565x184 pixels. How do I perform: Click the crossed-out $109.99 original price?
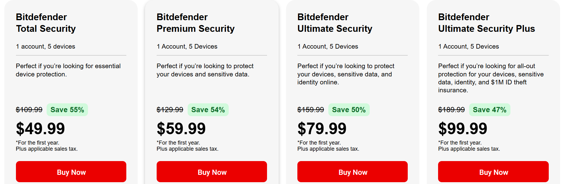(29, 109)
